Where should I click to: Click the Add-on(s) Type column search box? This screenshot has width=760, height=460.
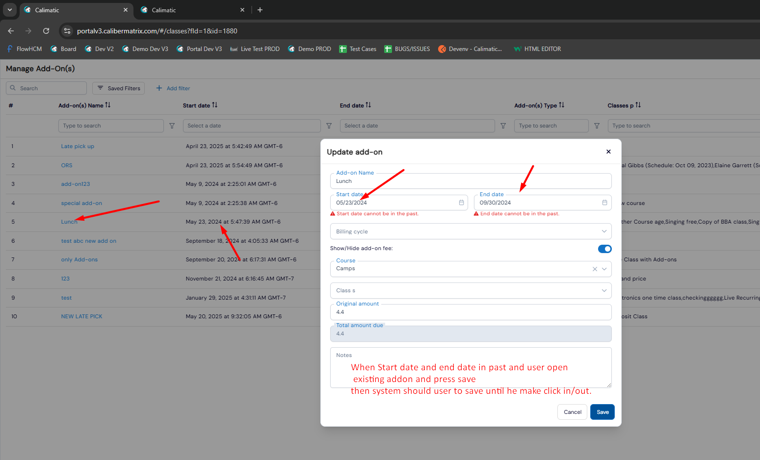[x=551, y=126]
